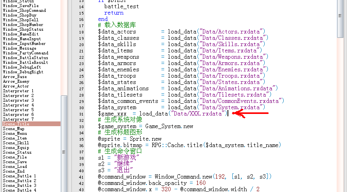The image size is (347, 192).
Task: Select Window_ShopNumber script
Action: (23, 25)
